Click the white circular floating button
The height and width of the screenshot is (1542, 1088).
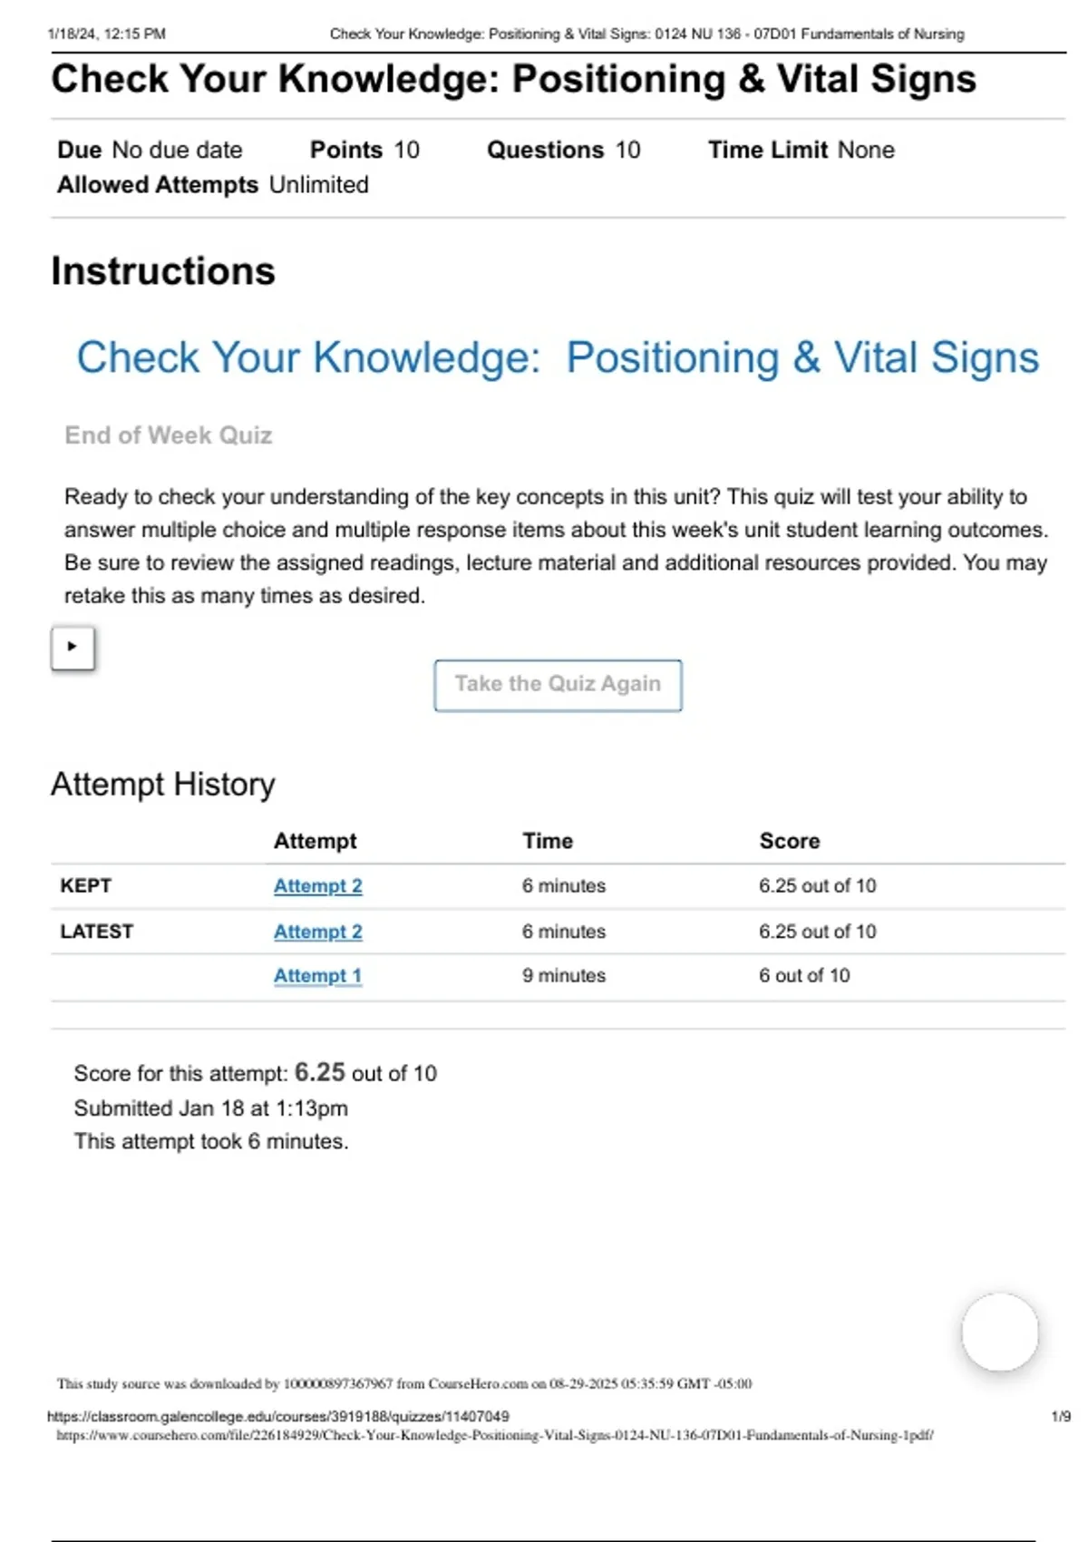[x=999, y=1332]
